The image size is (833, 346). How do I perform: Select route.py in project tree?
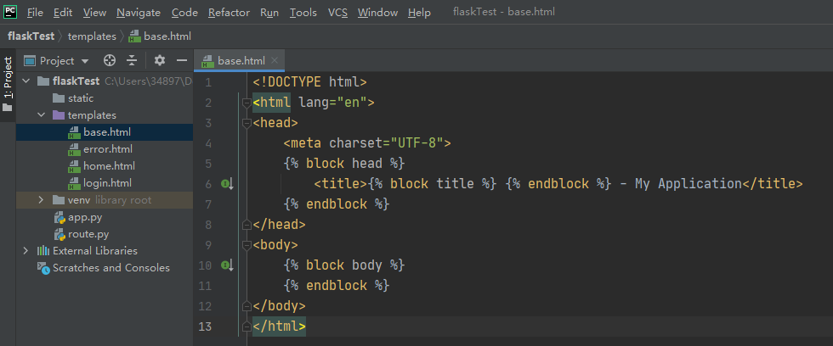[x=105, y=234]
